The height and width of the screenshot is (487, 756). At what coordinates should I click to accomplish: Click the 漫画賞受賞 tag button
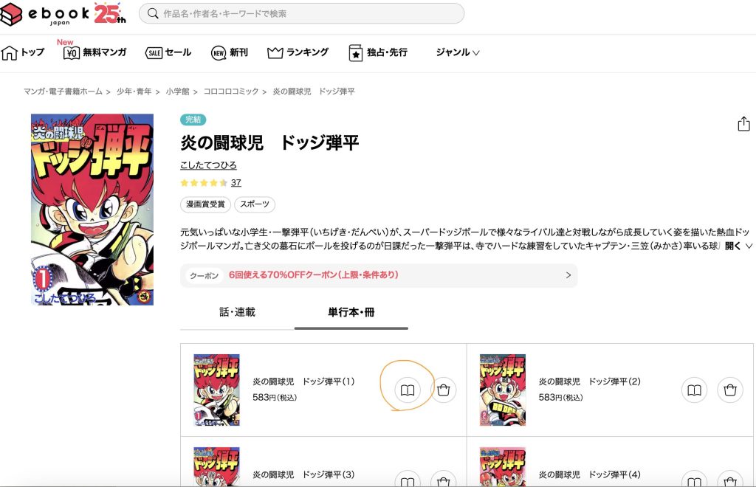click(205, 204)
